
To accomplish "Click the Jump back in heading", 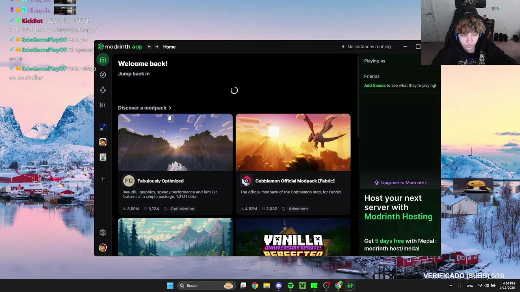I will pos(134,74).
